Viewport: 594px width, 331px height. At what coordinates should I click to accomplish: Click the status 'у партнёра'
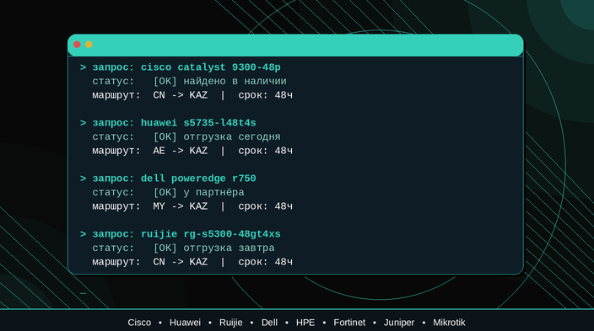[213, 193]
